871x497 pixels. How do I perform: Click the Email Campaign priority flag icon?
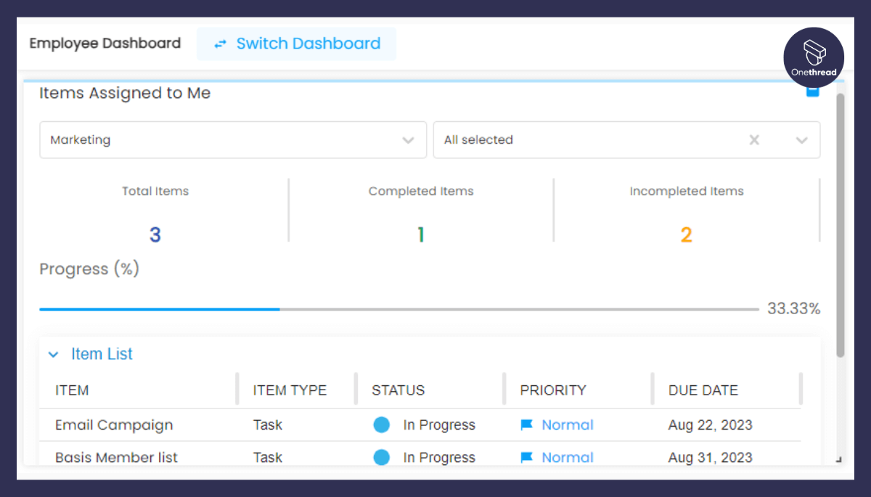pyautogui.click(x=527, y=425)
